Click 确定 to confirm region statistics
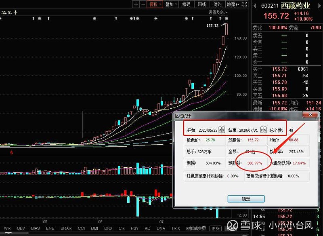 pos(246,199)
